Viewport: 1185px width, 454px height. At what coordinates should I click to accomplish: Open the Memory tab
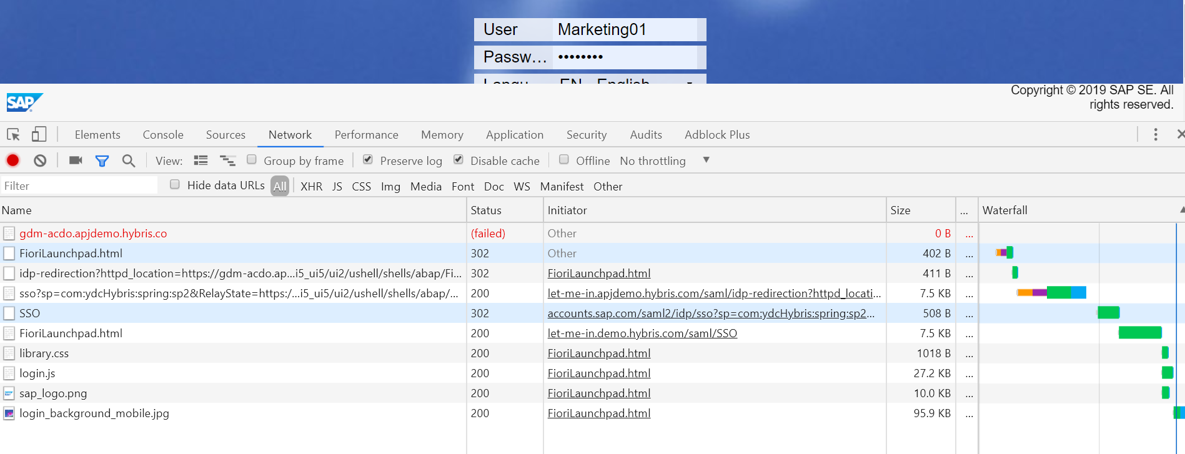pos(442,134)
